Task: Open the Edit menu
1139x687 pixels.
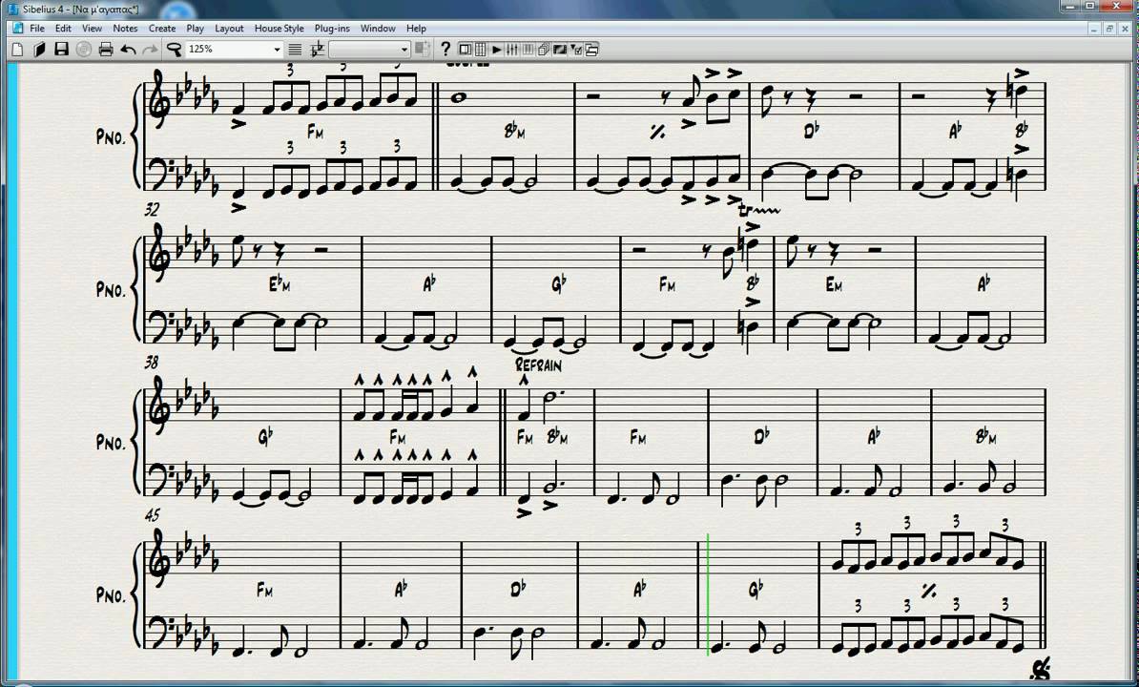Action: point(63,29)
